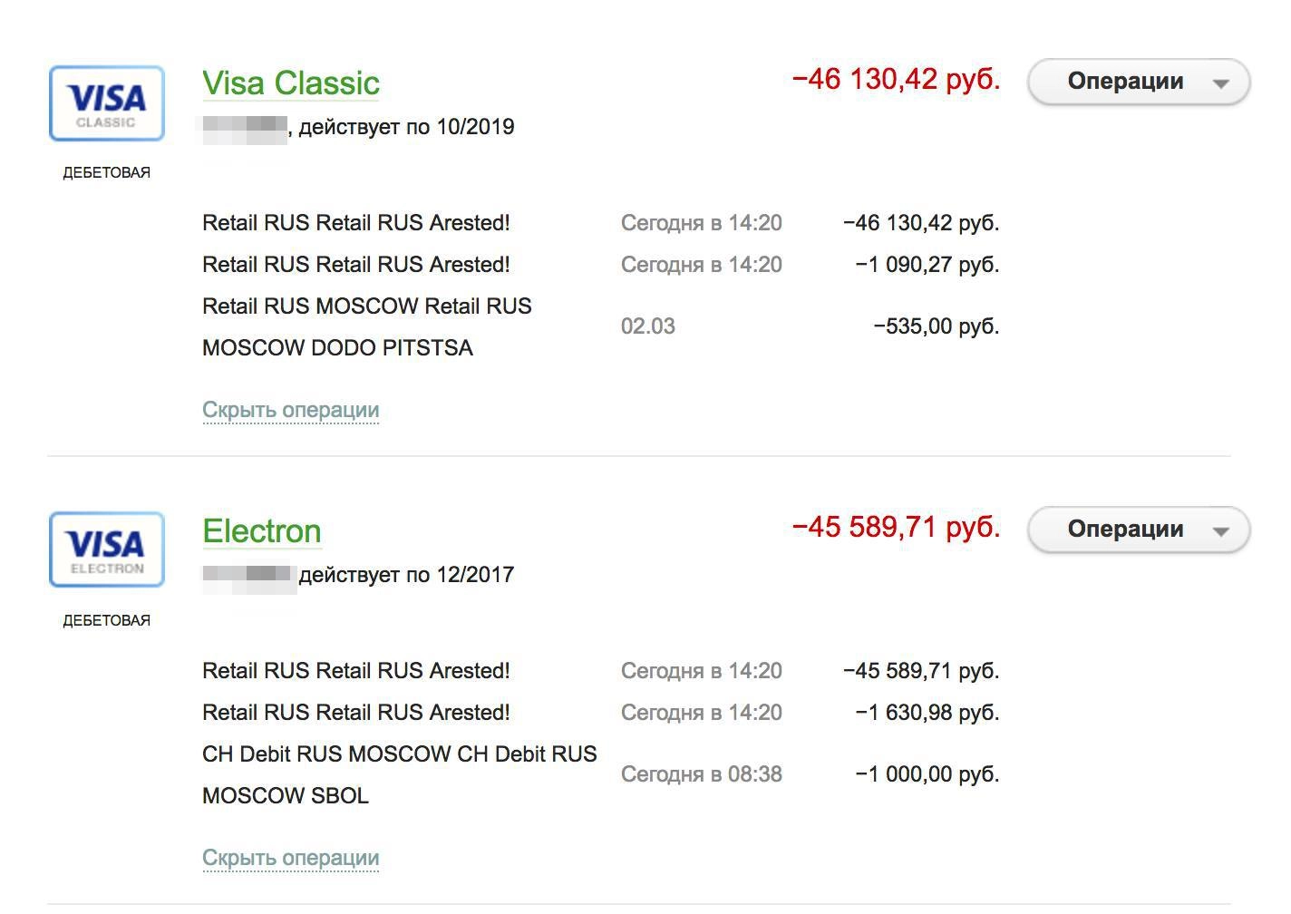Open Операции dropdown for Visa Classic
This screenshot has width=1291, height=914.
[1125, 82]
